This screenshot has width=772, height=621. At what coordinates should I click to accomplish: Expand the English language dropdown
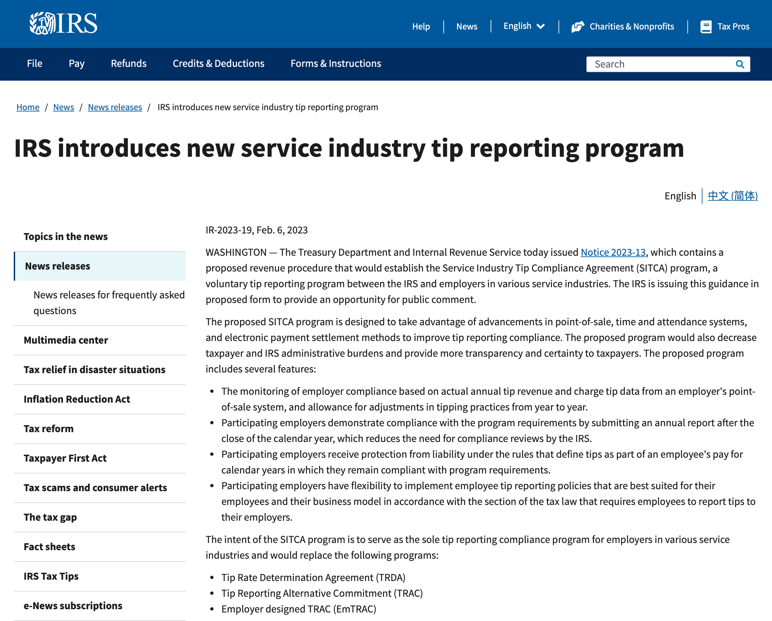524,26
